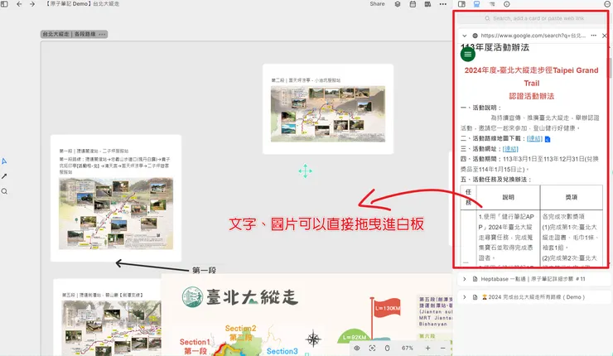Click the stacked layers icon beside Share
Image resolution: width=613 pixels, height=356 pixels.
pos(398,4)
